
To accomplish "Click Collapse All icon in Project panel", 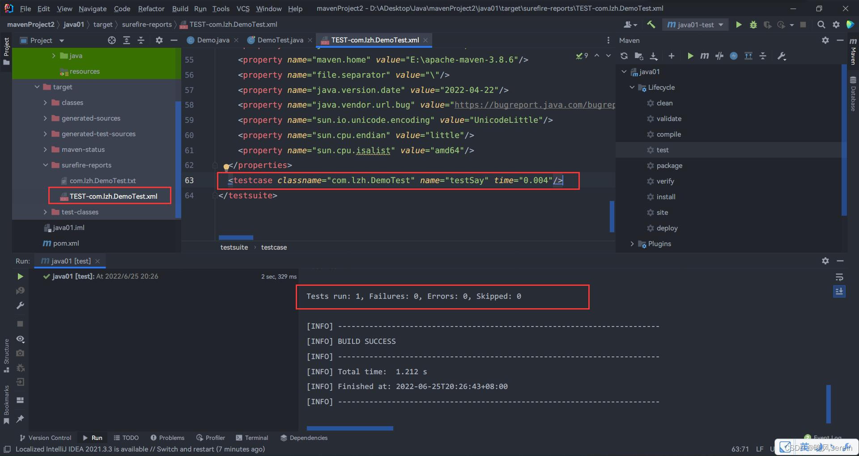I will tap(141, 40).
